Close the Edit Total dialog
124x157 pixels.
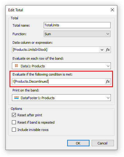pos(112,10)
